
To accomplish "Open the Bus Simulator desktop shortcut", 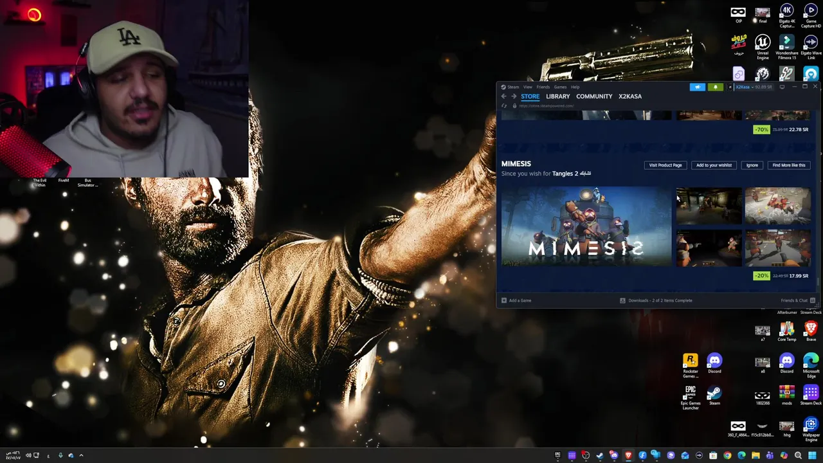I will coord(87,183).
